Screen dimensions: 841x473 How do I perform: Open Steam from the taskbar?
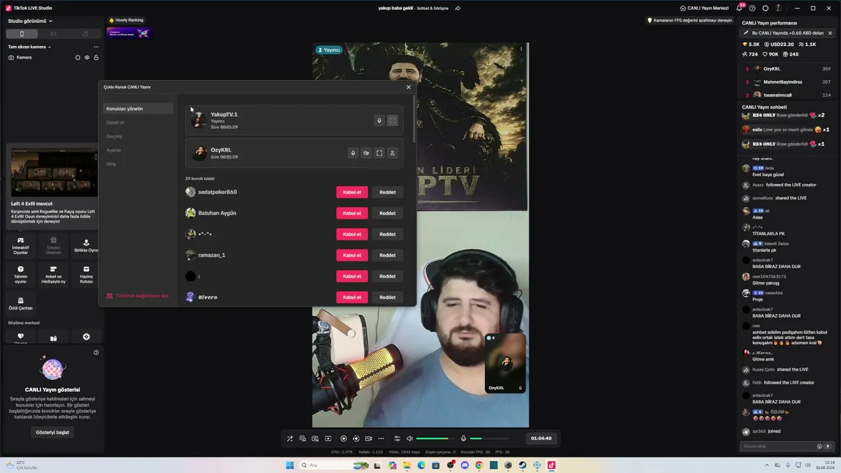[x=522, y=465]
